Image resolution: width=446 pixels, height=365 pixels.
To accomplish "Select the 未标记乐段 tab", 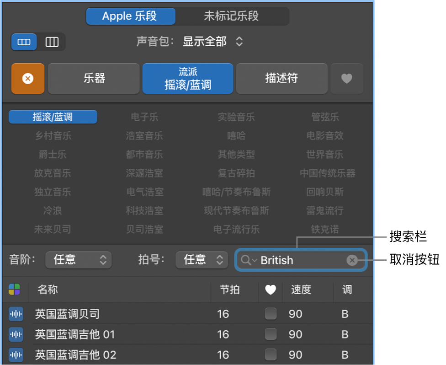I will pos(231,16).
